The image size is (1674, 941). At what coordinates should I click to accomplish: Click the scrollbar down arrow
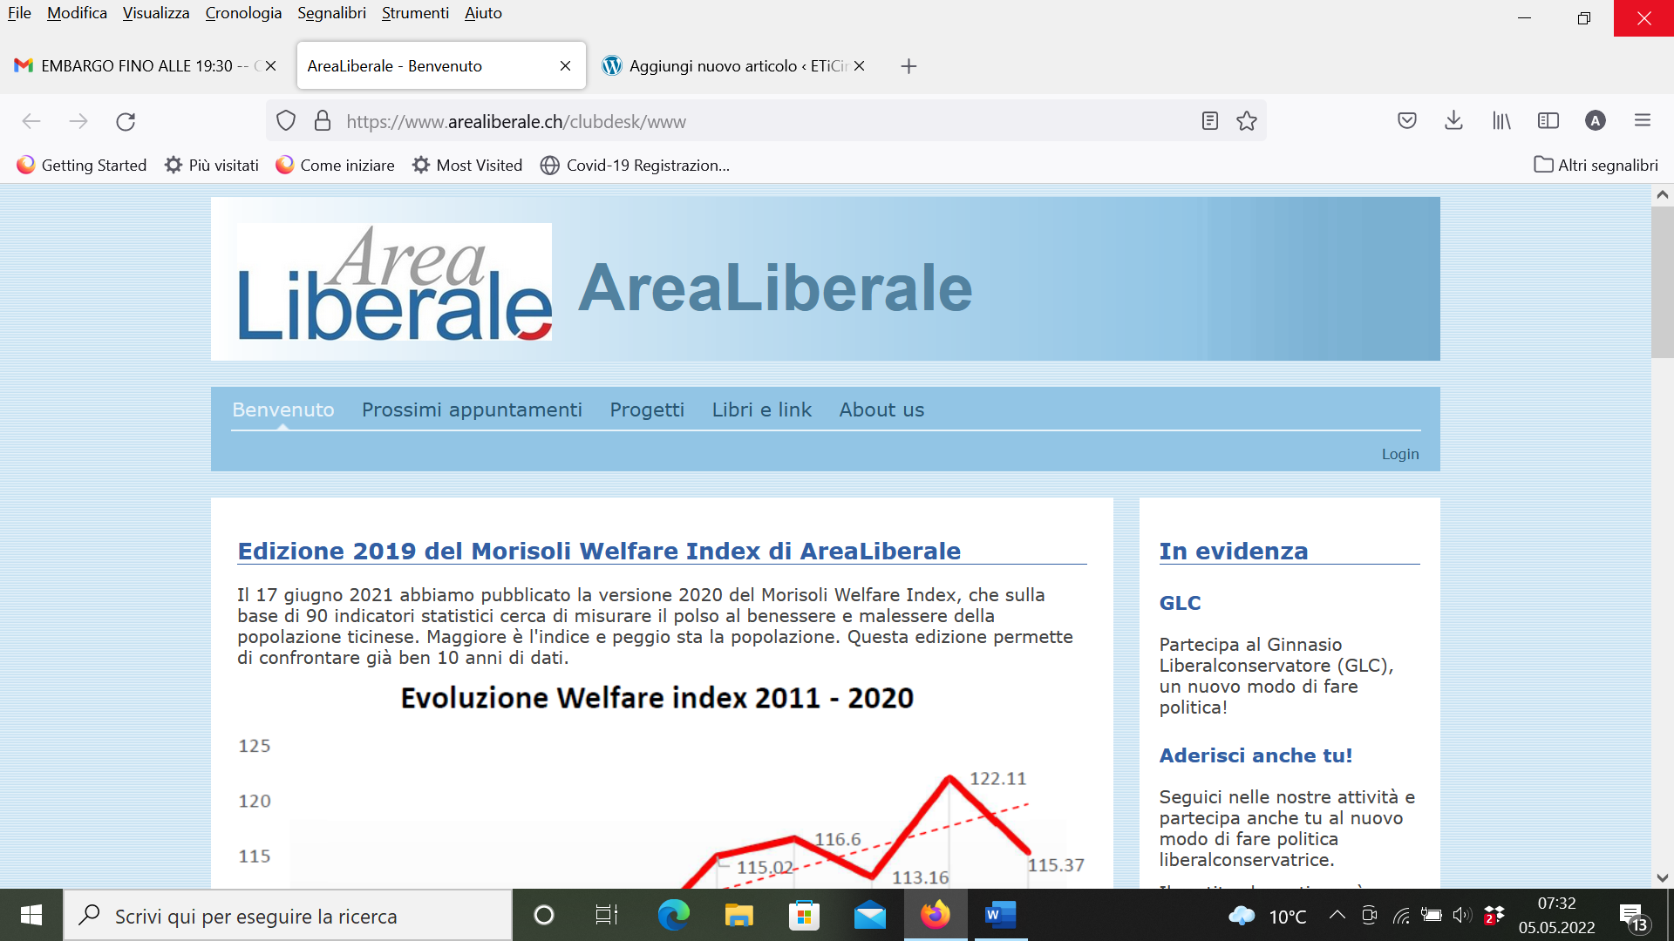(x=1662, y=878)
